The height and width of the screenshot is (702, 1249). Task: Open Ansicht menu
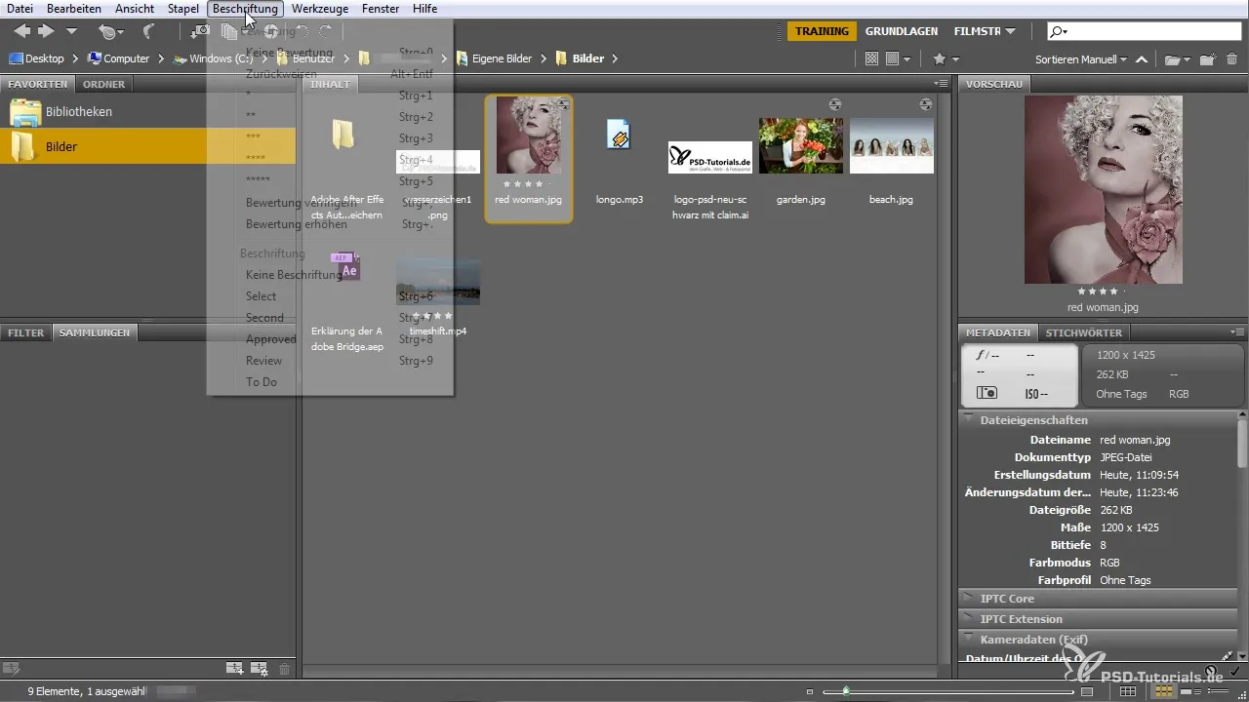point(134,9)
